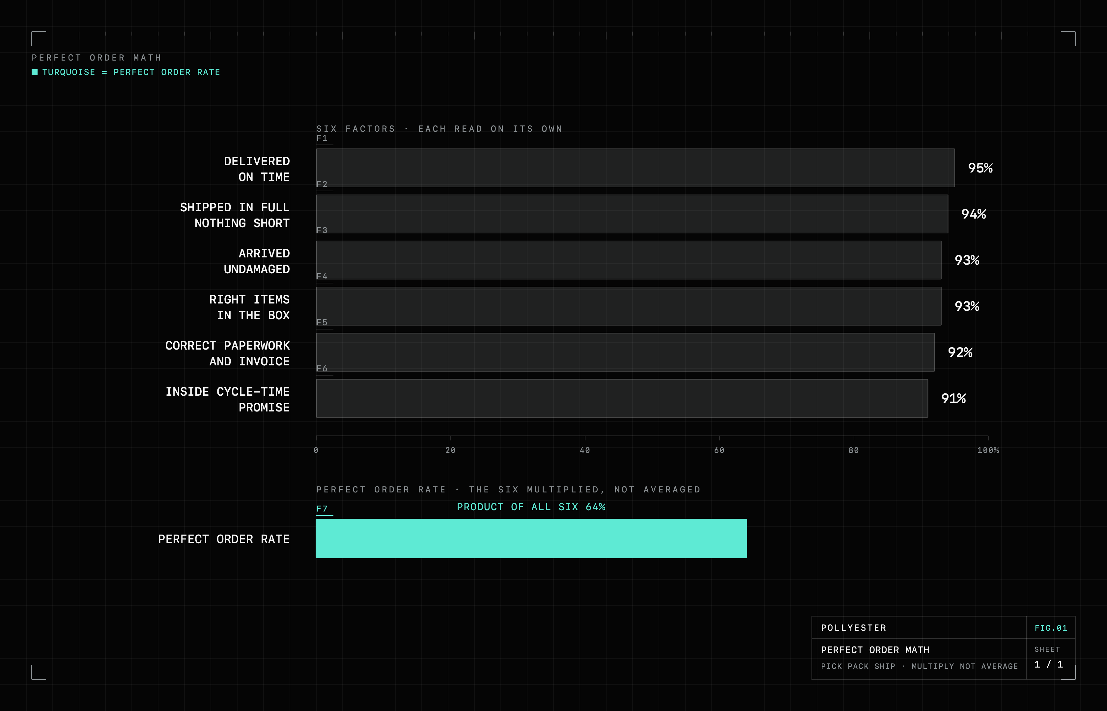Viewport: 1107px width, 711px height.
Task: Click the 'SHIPPED IN FULL NOTHING SHORT' label
Action: click(235, 215)
